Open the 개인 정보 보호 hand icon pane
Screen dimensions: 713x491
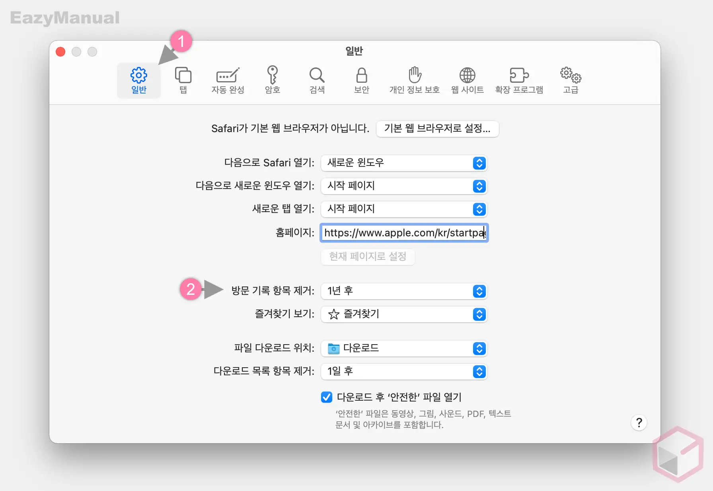click(x=415, y=80)
